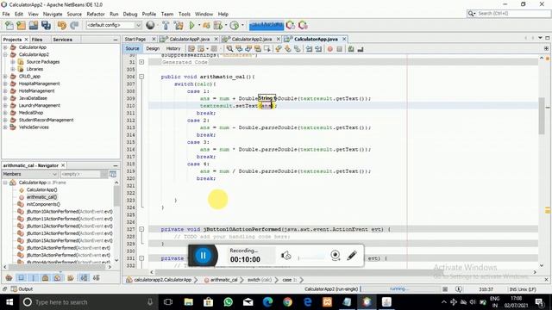Screen dimensions: 552x310
Task: Click the Clean and Build icon
Action: click(179, 25)
